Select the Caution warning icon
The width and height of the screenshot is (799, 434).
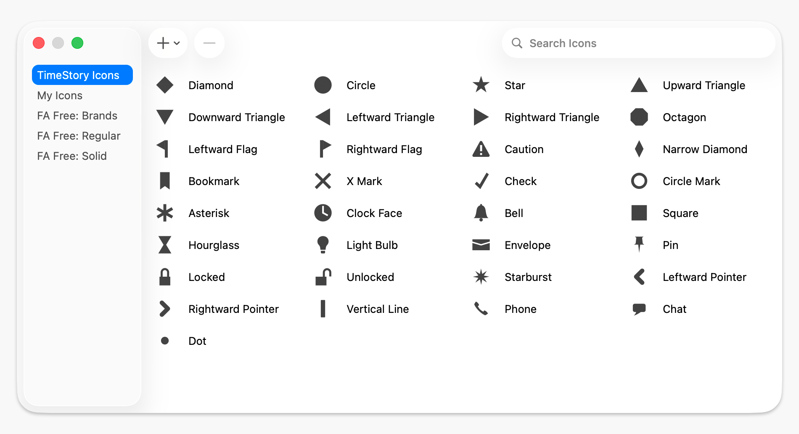click(481, 149)
